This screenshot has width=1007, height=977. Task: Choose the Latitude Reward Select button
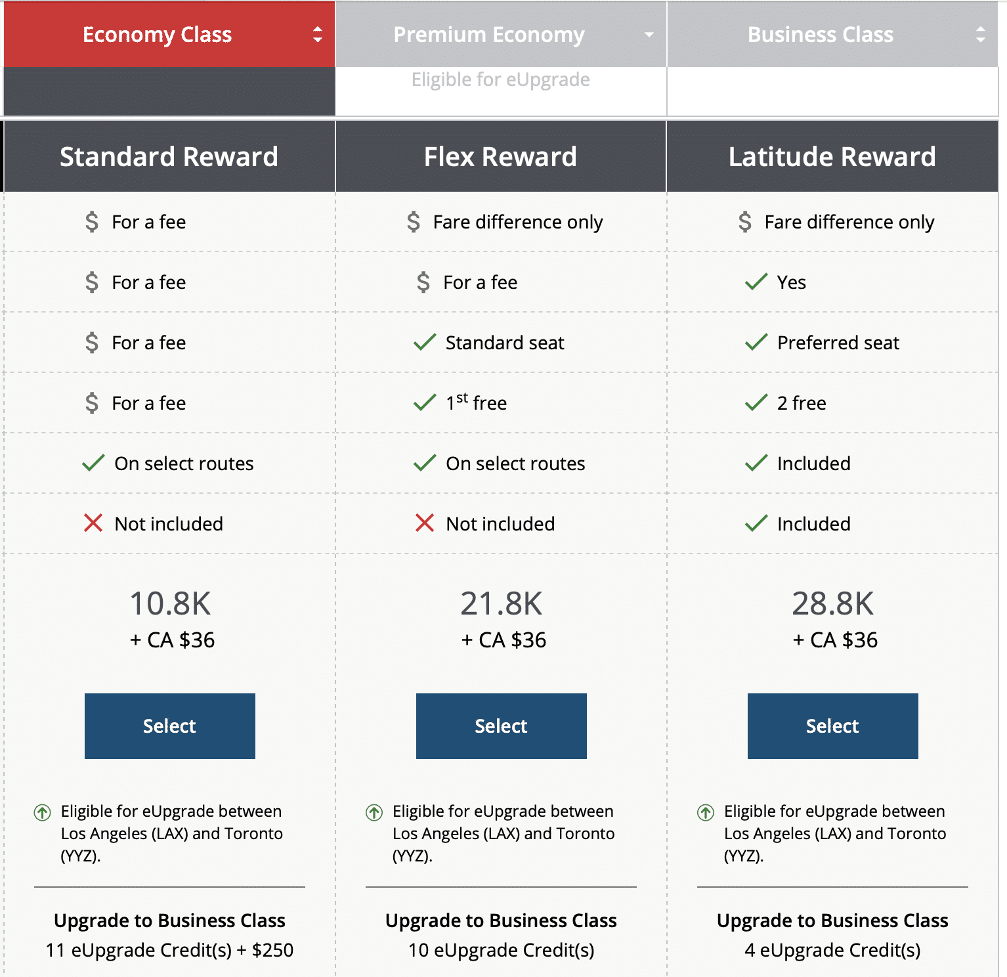point(833,726)
